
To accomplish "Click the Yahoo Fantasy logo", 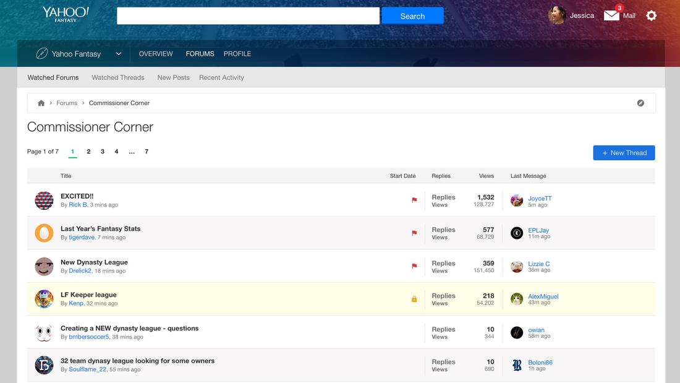I will click(66, 14).
